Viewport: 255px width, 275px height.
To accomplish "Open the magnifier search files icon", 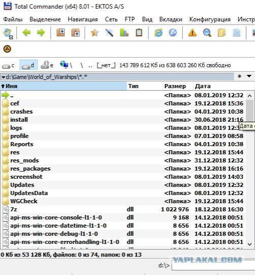I will tap(207, 33).
